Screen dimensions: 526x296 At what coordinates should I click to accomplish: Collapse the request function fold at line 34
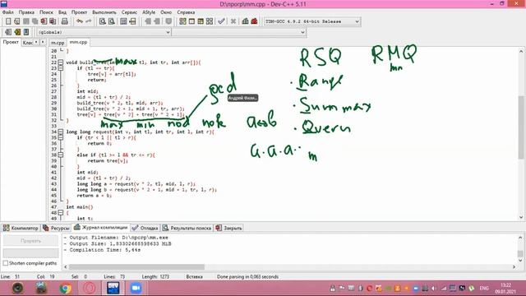pos(61,132)
